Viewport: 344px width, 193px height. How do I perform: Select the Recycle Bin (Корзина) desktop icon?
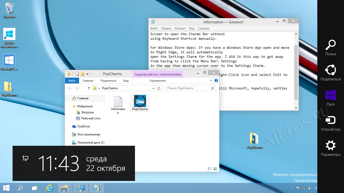9,10
